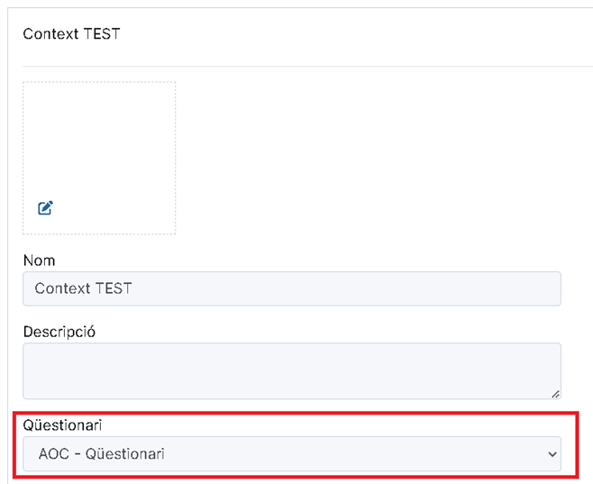Select the empty dashed image placeholder
593x484 pixels.
[x=99, y=158]
